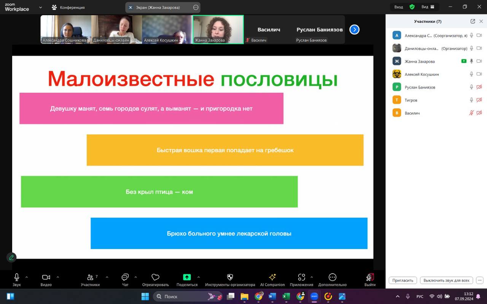Click next arrow in video gallery strip
The width and height of the screenshot is (487, 304).
click(x=354, y=29)
